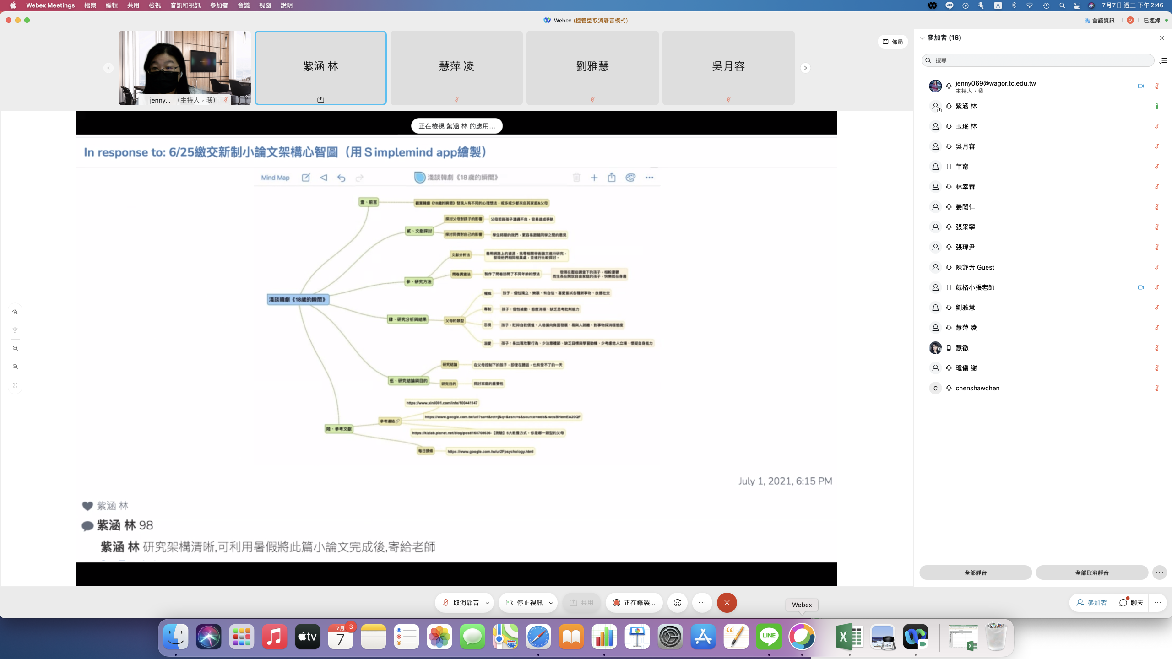Open the 音訊和視訊 menu
Screen dimensions: 1172x659
pyautogui.click(x=185, y=5)
